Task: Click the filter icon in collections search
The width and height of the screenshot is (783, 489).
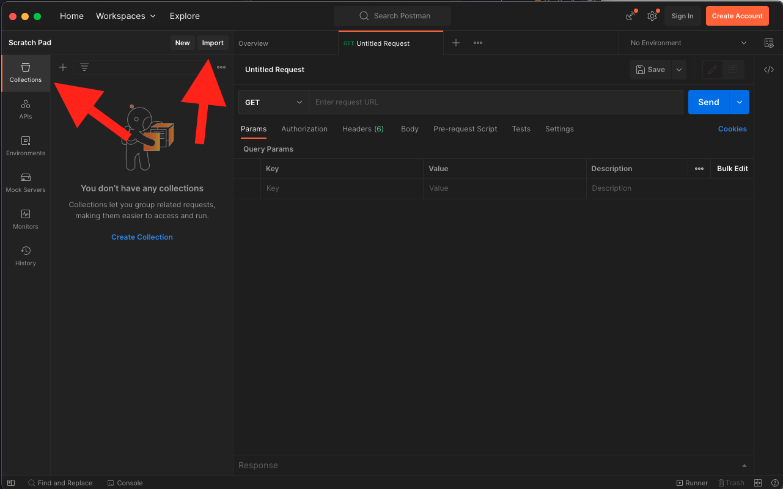Action: (84, 67)
